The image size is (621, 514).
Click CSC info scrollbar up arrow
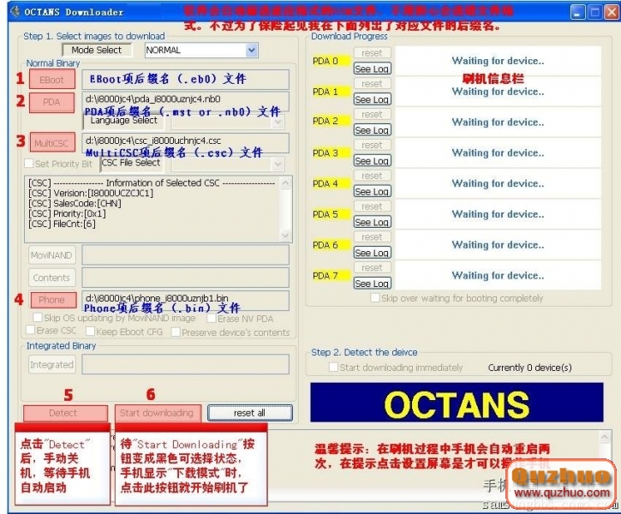[x=285, y=183]
